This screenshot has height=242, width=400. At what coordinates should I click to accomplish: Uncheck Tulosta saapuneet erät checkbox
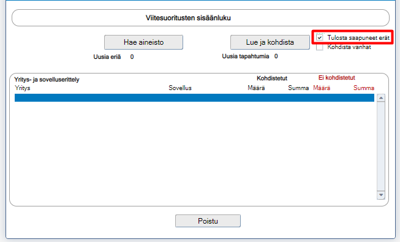[x=319, y=37]
